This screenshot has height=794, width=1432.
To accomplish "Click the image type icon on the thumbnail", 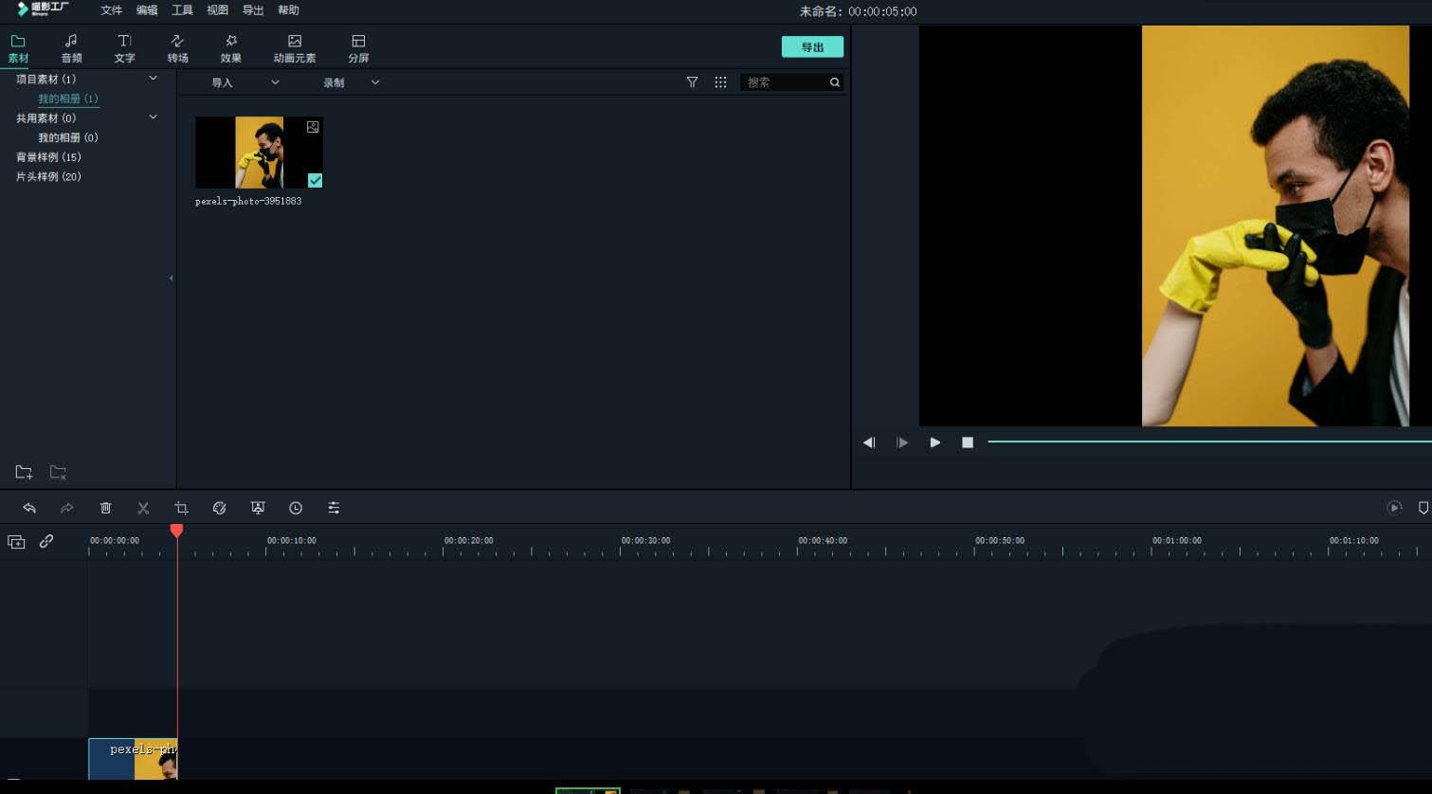I will click(313, 127).
